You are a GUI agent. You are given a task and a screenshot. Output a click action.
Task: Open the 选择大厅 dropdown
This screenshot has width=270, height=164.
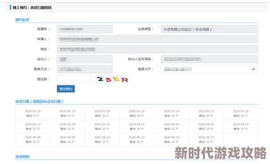pos(210,69)
